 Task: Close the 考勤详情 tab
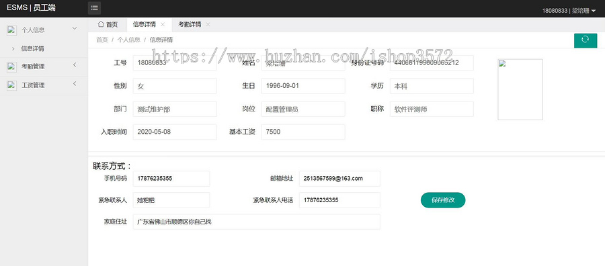(x=208, y=24)
